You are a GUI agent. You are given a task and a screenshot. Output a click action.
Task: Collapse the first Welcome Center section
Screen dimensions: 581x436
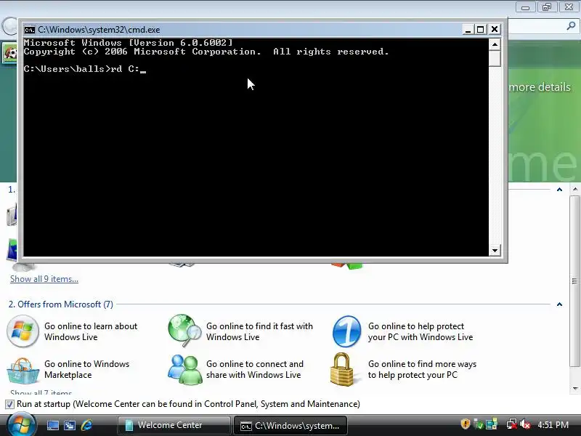559,190
